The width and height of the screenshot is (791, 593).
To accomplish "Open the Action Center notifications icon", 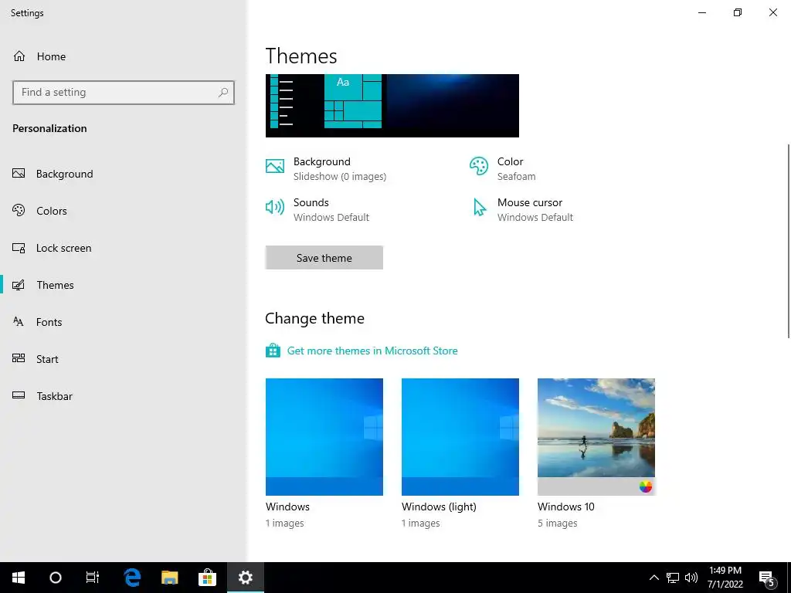I will [x=767, y=578].
